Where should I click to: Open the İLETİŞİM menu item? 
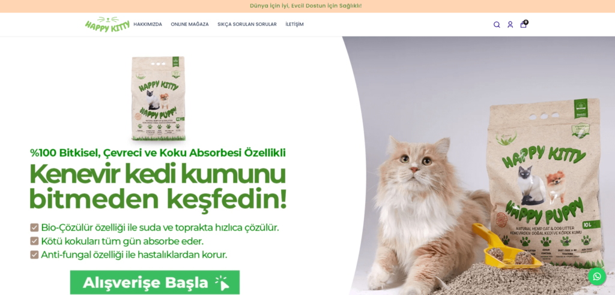click(x=294, y=25)
